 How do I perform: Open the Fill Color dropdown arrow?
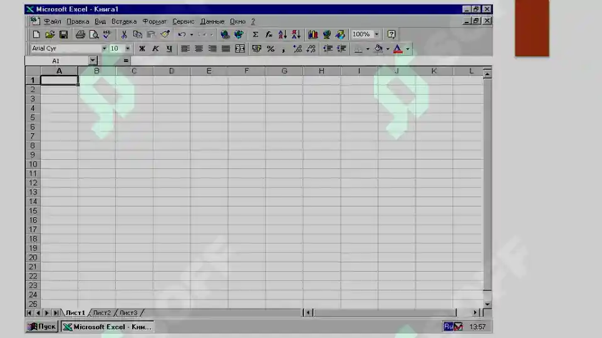[x=388, y=49]
